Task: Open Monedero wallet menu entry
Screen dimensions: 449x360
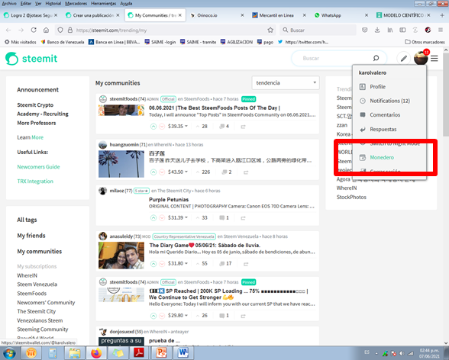Action: coord(382,157)
